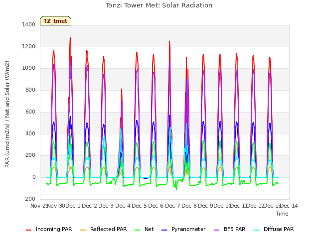Click the cyan Diffuse PAR legend swatch

coord(257,230)
